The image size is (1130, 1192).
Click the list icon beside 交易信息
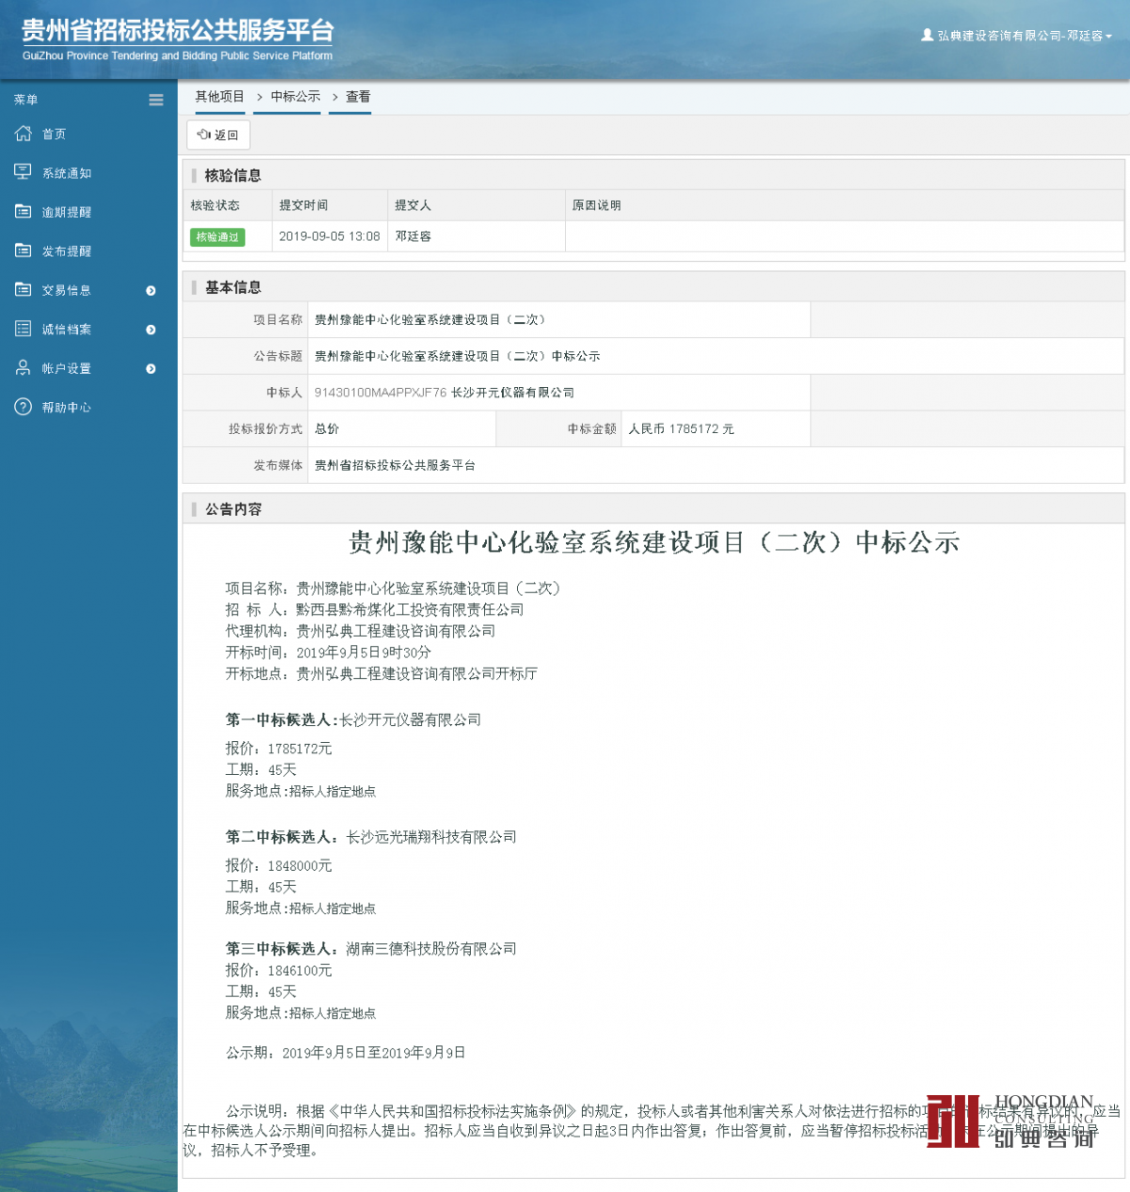coord(24,290)
